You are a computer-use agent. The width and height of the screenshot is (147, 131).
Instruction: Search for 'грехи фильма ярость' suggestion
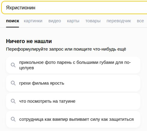[x=73, y=83]
